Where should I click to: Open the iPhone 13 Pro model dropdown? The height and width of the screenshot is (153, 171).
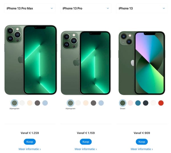(x=86, y=8)
